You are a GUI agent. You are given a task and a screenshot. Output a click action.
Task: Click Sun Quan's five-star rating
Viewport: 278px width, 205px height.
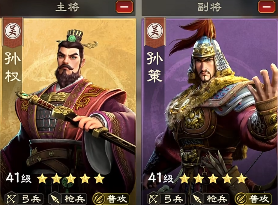70,179
